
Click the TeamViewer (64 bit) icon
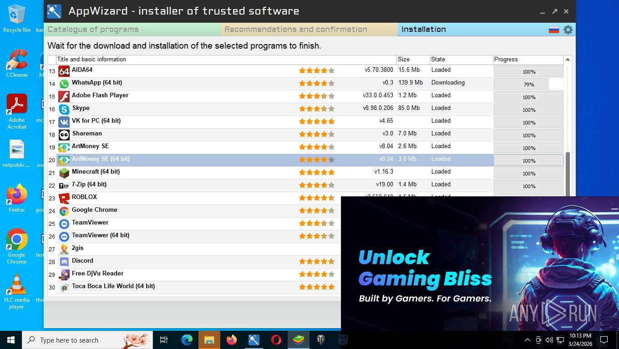coord(64,237)
